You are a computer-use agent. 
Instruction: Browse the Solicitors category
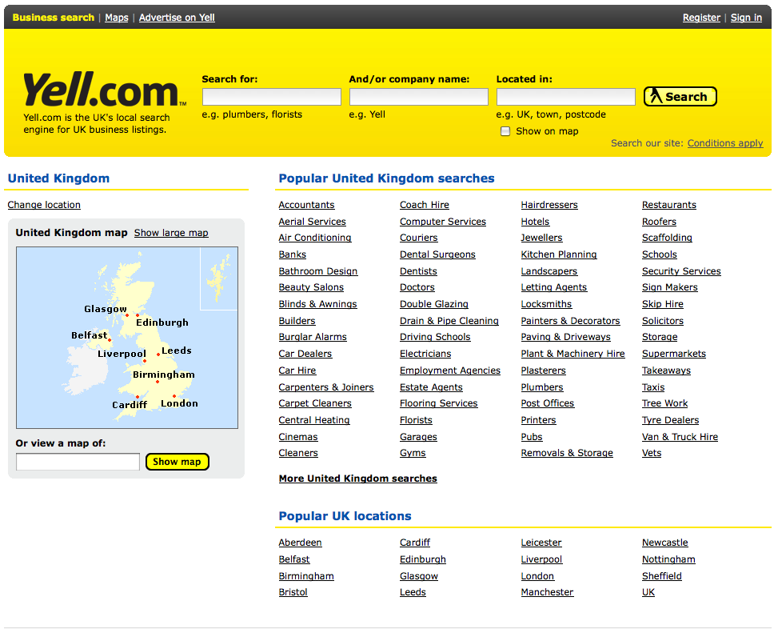pyautogui.click(x=662, y=321)
